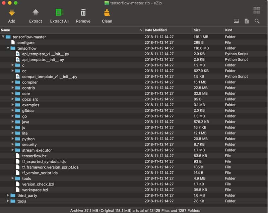Click the Extract toolbar icon
The height and width of the screenshot is (213, 268).
tap(35, 13)
